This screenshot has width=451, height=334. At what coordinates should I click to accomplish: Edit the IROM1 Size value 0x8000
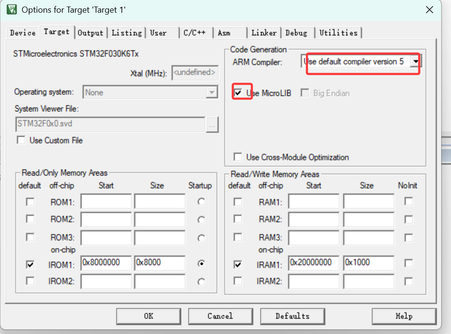tap(160, 263)
